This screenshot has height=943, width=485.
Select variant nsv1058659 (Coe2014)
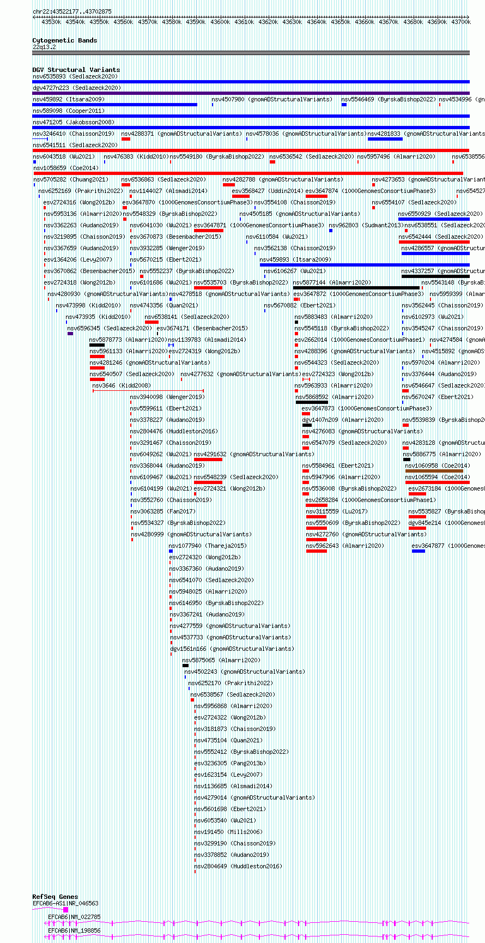[65, 168]
